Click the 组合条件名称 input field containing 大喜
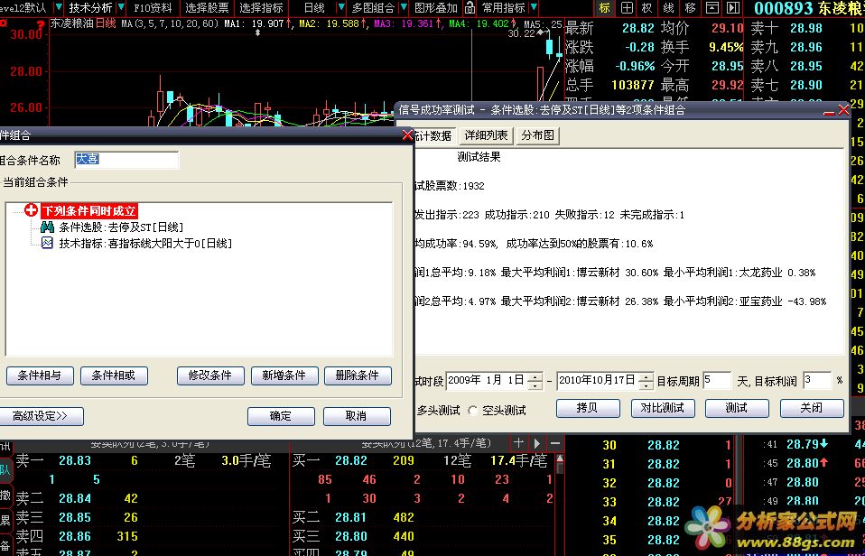Screen dimensions: 865x556 [127, 160]
